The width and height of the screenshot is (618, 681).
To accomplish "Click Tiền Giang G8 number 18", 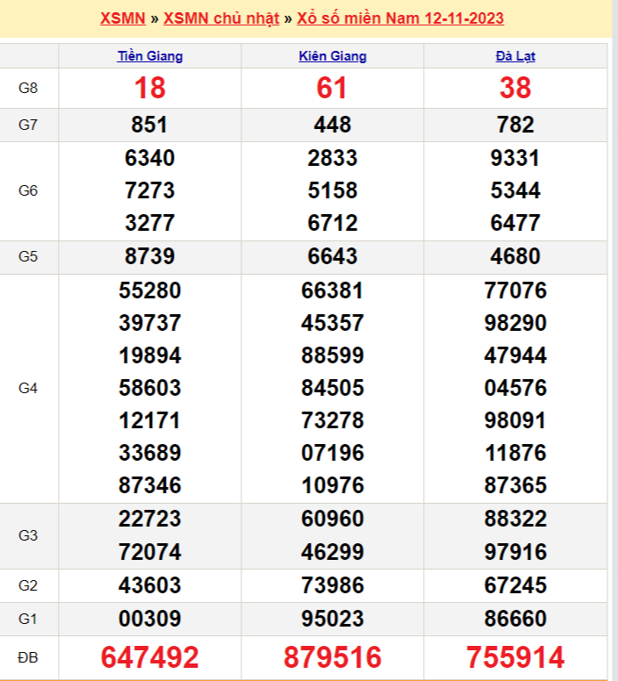I will [x=150, y=88].
